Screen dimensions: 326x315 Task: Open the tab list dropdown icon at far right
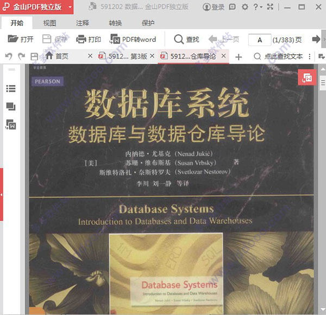click(322, 56)
